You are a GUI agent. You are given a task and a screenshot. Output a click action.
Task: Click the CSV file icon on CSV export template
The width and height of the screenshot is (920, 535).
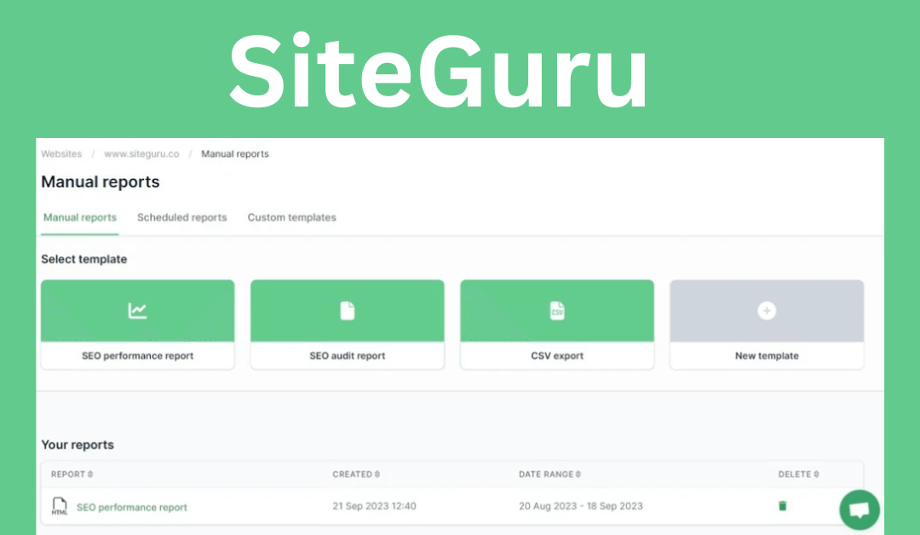[557, 310]
